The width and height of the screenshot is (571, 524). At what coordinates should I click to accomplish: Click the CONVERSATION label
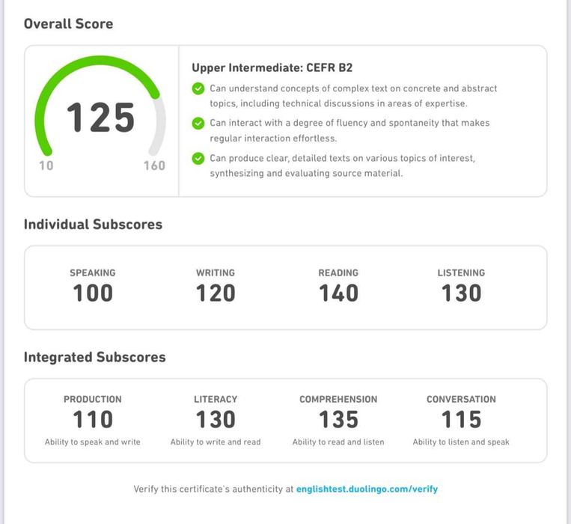point(461,399)
